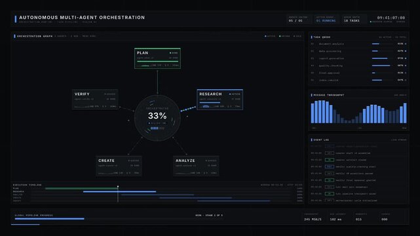Click the blue RESEARCH bar on the timeline

pyautogui.click(x=119, y=191)
